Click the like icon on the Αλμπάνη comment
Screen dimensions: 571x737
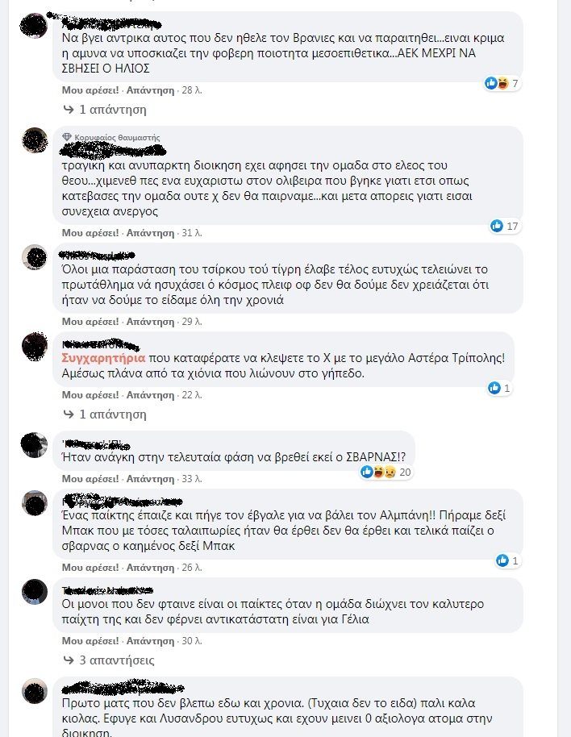502,560
